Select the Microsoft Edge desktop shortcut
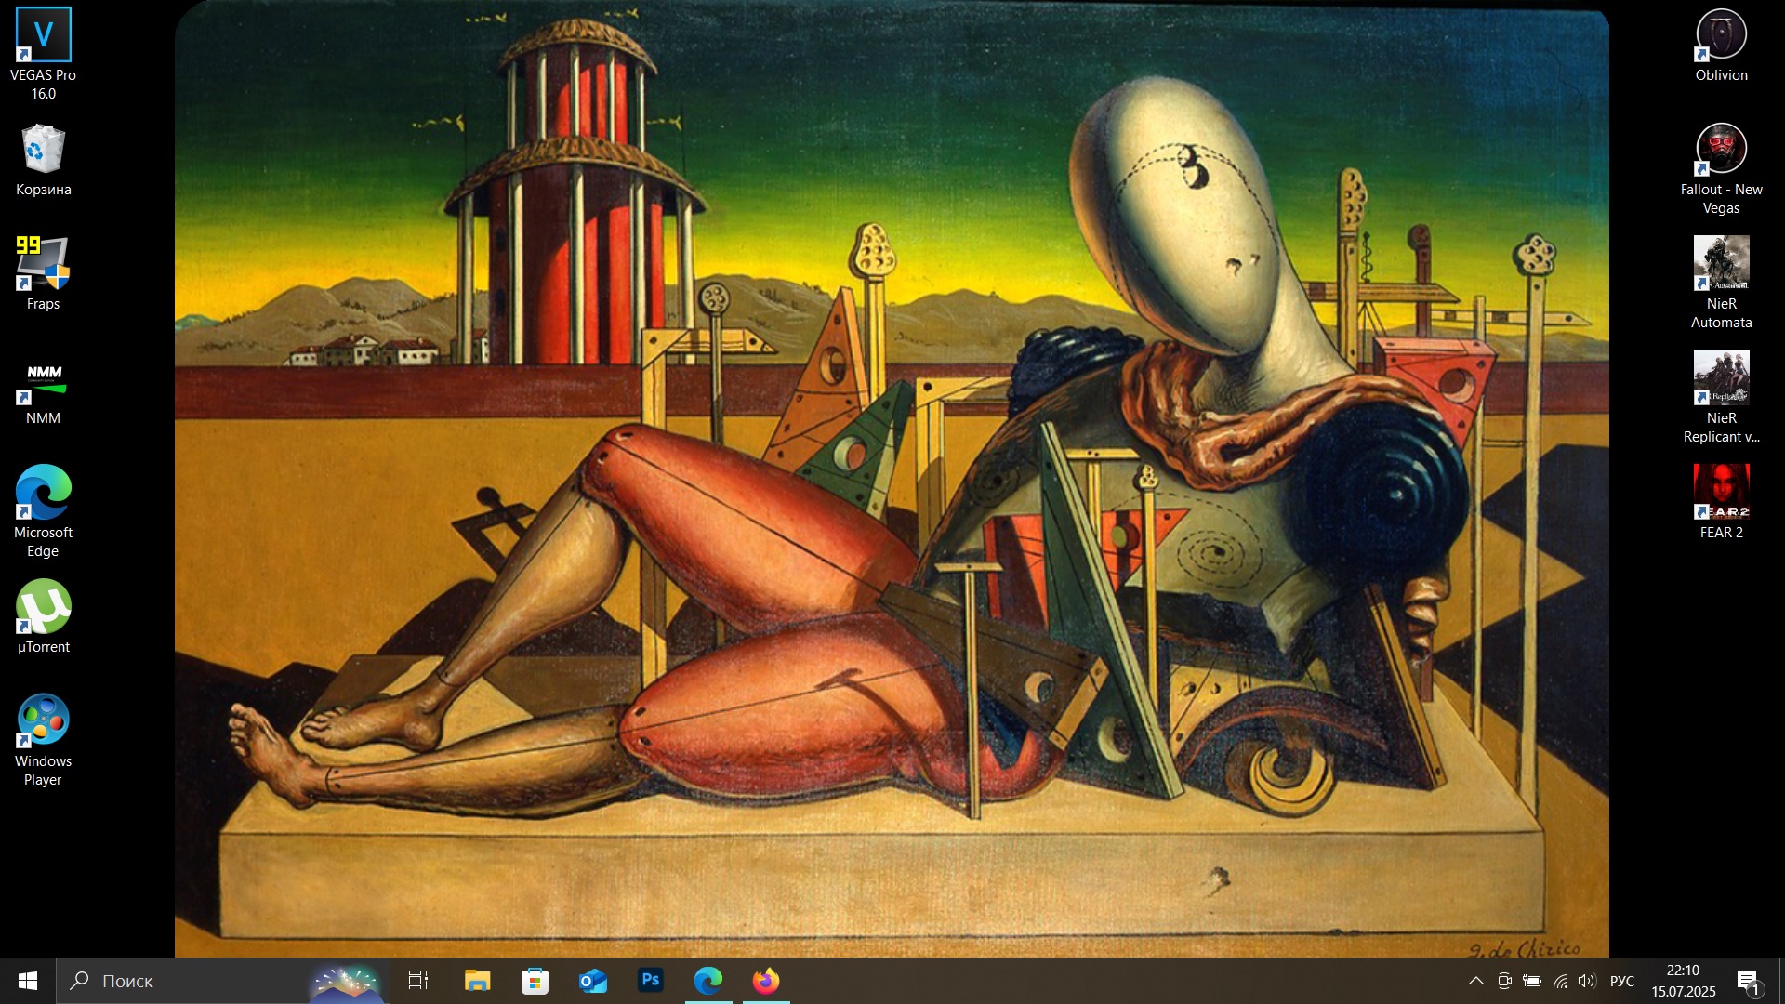This screenshot has height=1004, width=1785. (x=43, y=511)
